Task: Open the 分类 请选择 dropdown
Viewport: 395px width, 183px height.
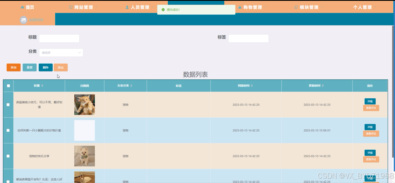Action: coord(61,53)
